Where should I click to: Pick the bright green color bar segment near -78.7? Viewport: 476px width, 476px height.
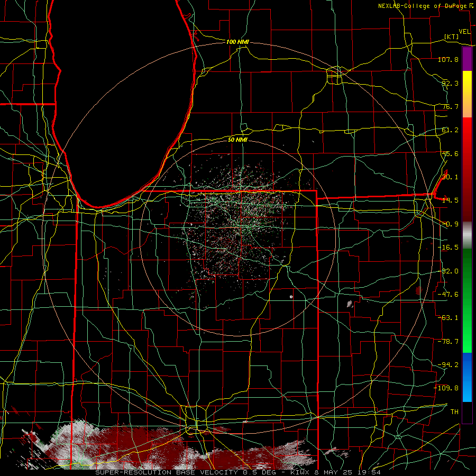coord(467,342)
